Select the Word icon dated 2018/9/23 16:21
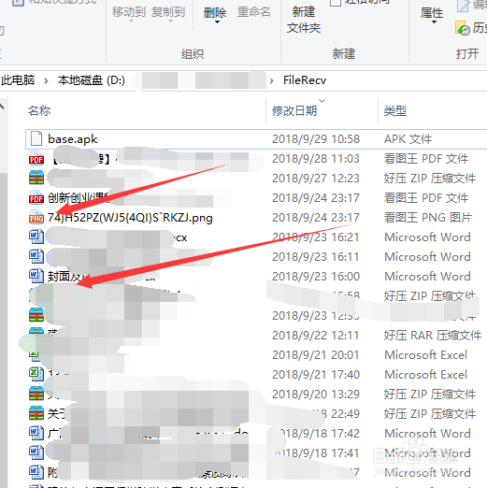The width and height of the screenshot is (487, 488). tap(36, 237)
